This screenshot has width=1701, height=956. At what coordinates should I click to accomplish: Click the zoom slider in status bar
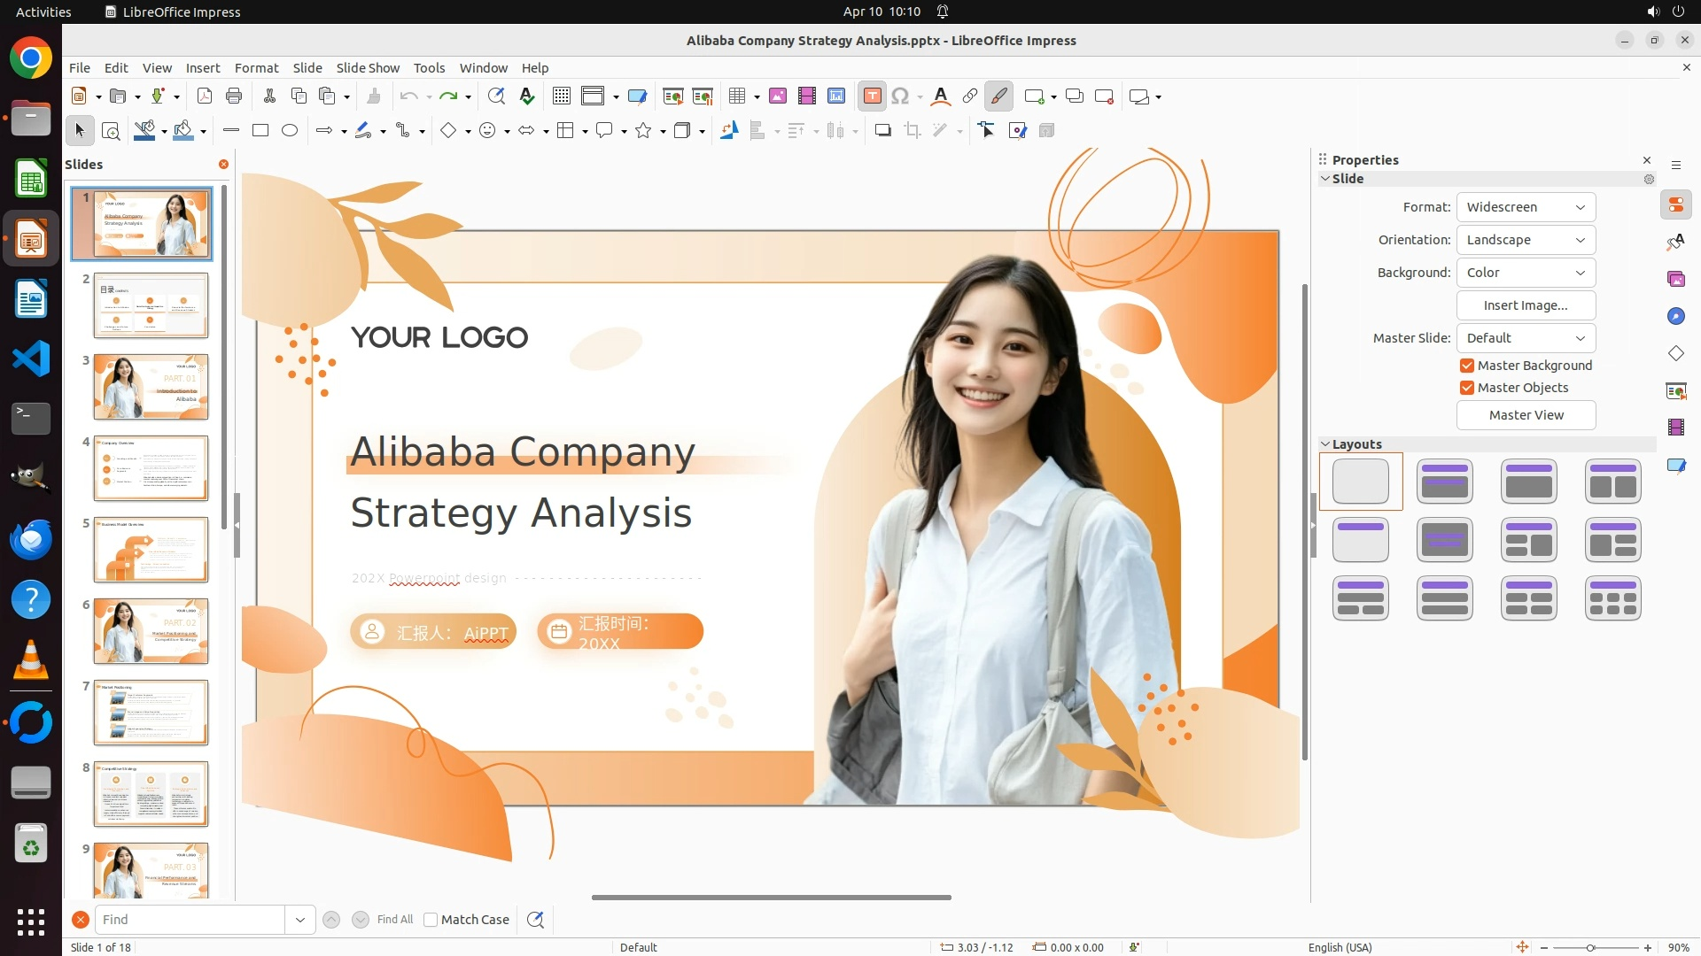1590,947
